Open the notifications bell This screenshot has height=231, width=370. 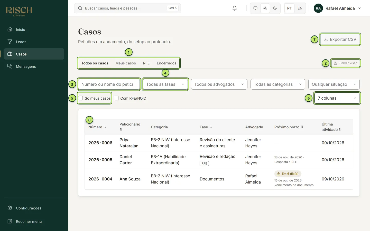pyautogui.click(x=234, y=8)
